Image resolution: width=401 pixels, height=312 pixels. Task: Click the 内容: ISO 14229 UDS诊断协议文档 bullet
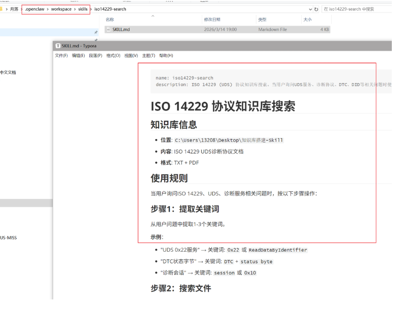pyautogui.click(x=202, y=152)
